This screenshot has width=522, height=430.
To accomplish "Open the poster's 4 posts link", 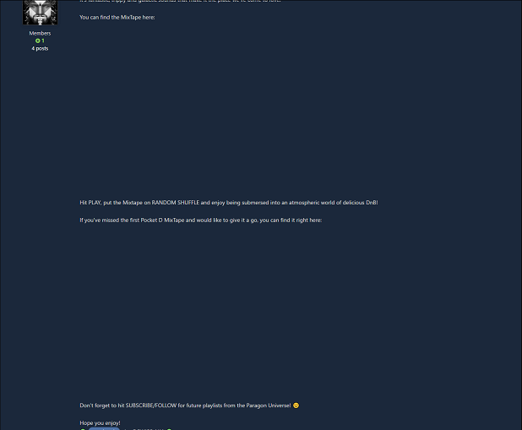I will (40, 48).
